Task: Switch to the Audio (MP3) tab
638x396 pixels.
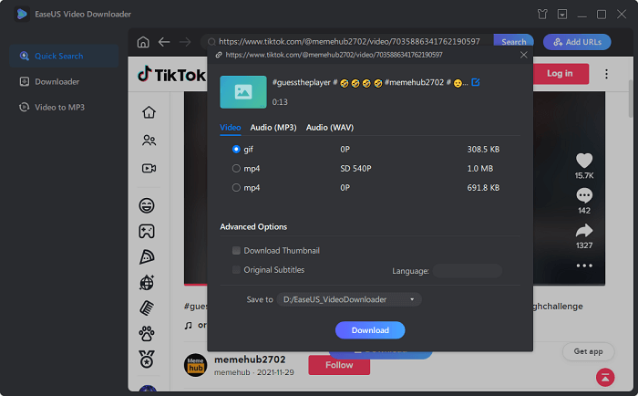Action: pyautogui.click(x=274, y=128)
